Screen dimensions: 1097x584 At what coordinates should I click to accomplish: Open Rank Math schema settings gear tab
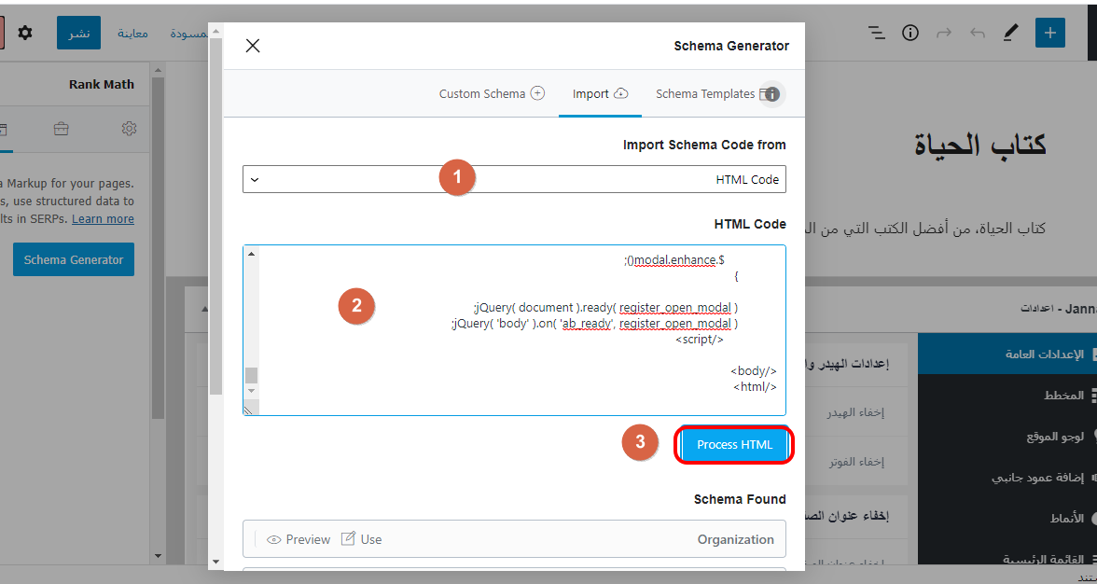[130, 129]
